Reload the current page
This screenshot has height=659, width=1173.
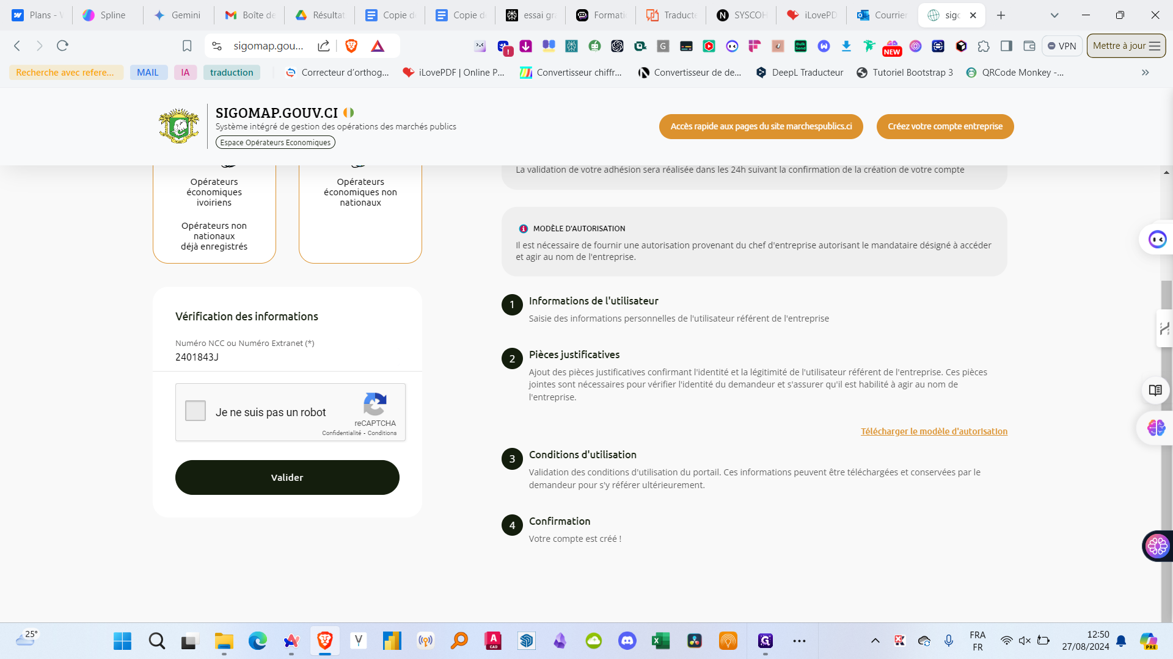[x=62, y=46]
